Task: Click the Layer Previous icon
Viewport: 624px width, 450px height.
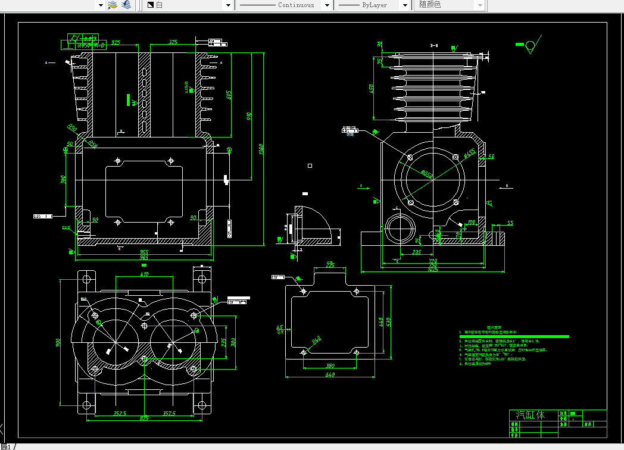Action: [x=127, y=5]
